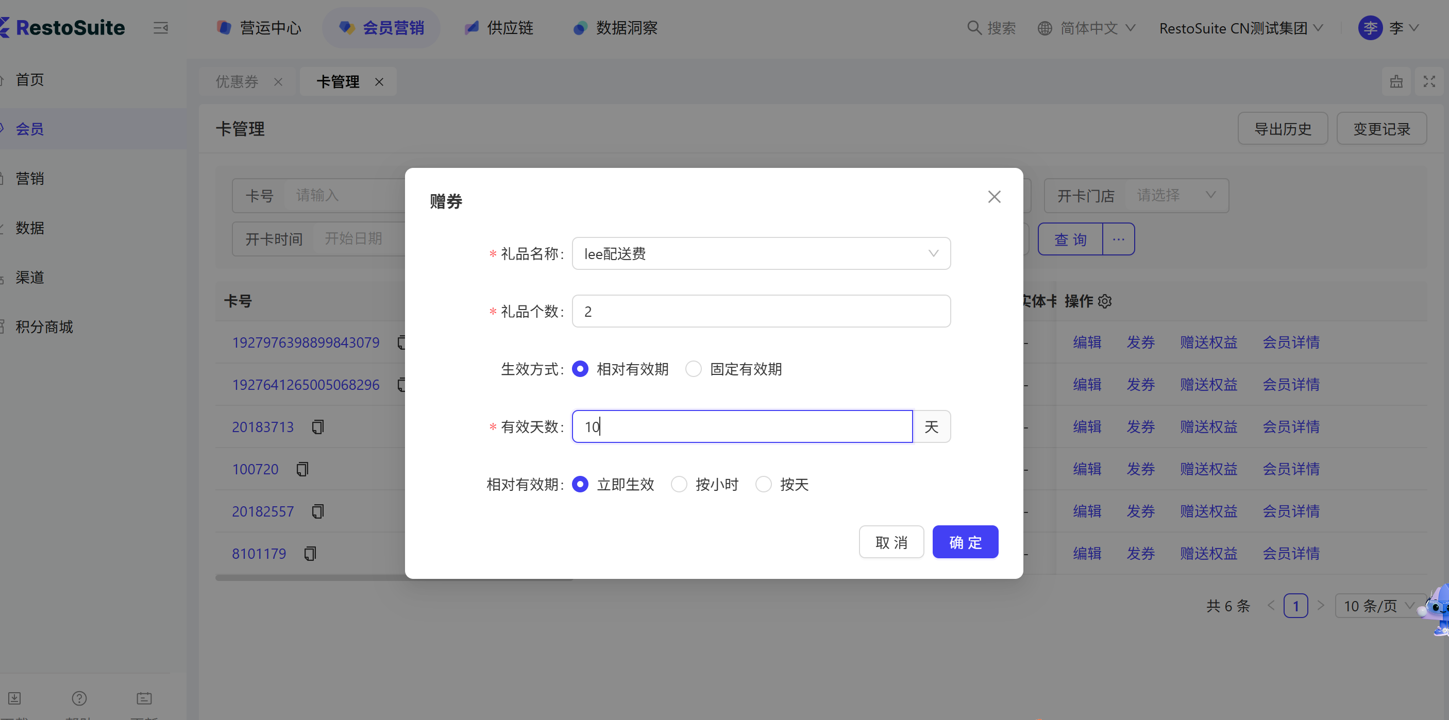Click 会员详情 in the 8101179 row

[1291, 554]
